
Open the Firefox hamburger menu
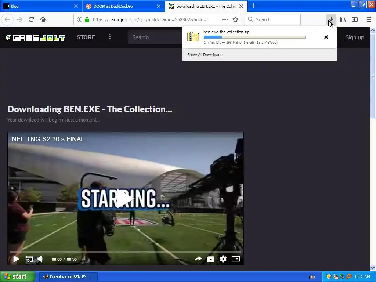(x=369, y=19)
